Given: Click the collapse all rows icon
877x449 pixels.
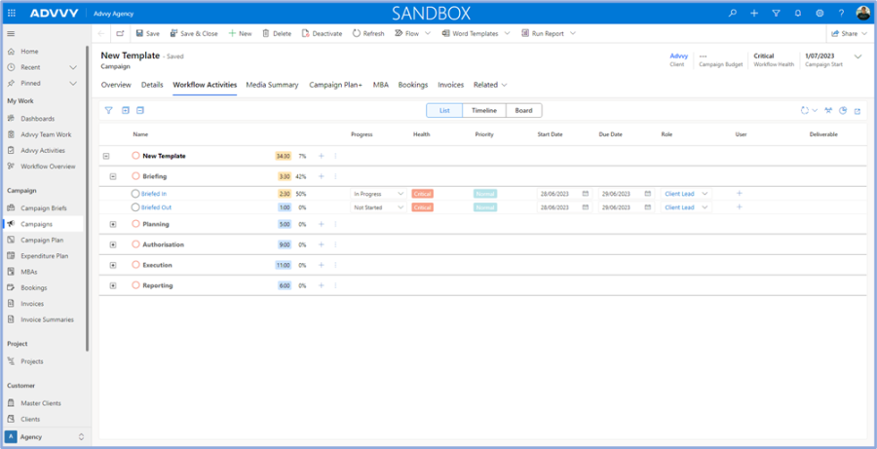Looking at the screenshot, I should [x=140, y=110].
